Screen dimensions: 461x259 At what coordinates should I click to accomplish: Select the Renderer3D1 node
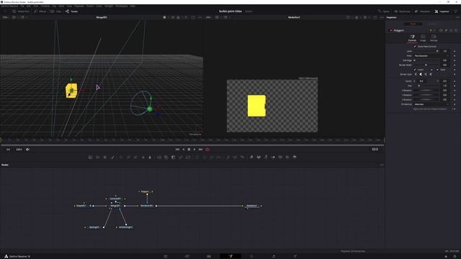click(147, 206)
